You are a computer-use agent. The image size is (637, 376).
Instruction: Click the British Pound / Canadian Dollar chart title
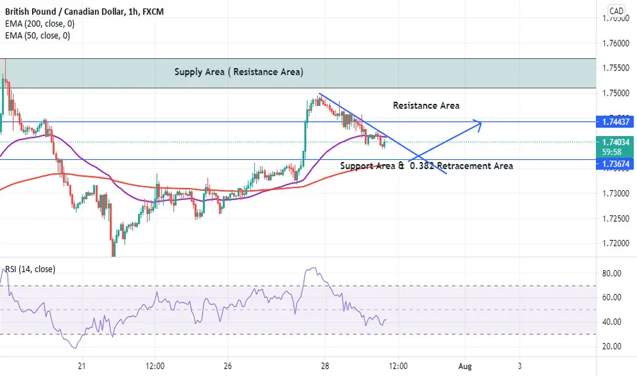85,12
